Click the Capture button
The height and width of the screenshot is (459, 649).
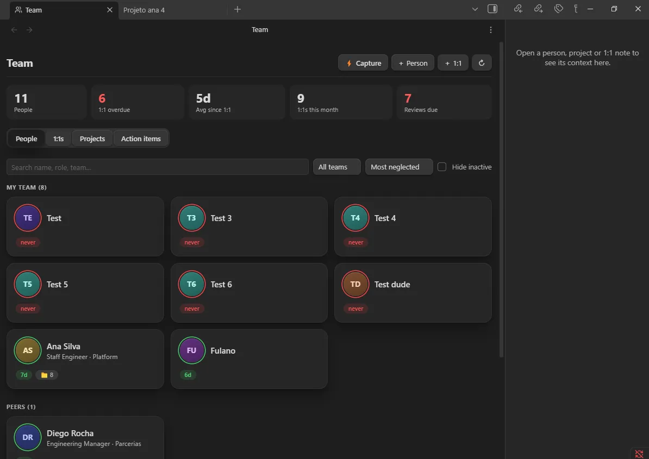[363, 63]
